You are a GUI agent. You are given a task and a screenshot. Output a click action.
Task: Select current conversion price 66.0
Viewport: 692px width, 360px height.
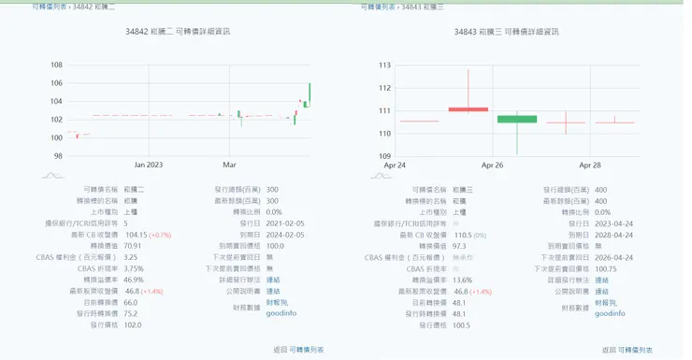[131, 303]
